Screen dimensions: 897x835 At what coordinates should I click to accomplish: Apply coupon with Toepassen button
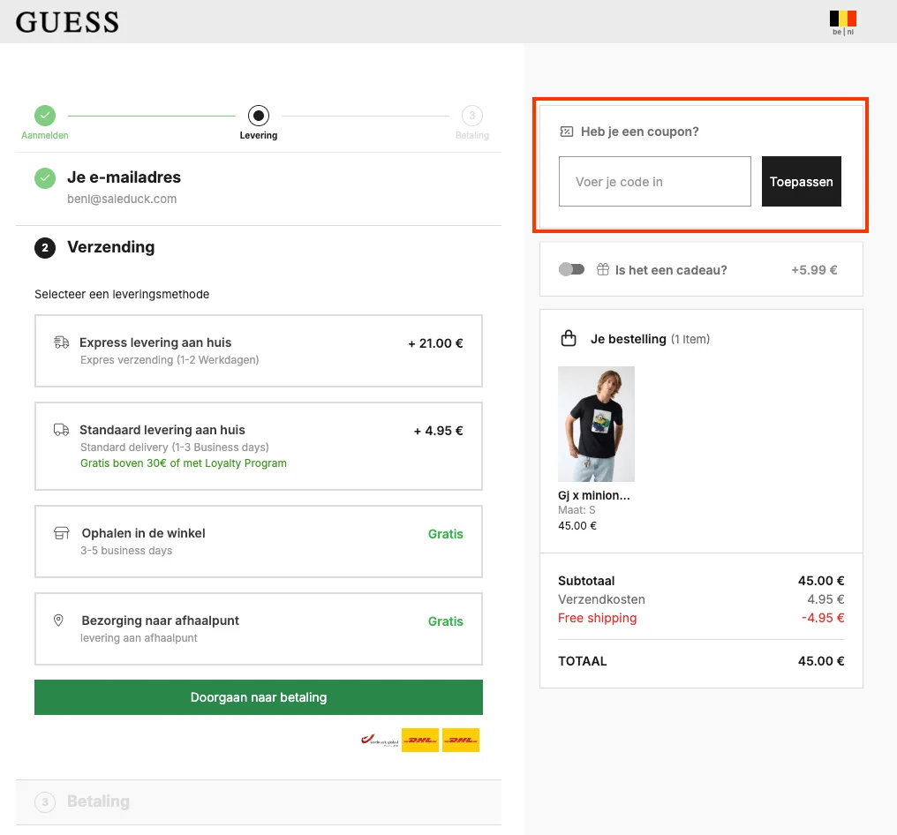click(802, 181)
